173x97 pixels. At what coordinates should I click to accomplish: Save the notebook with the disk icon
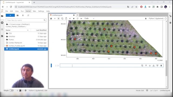coord(51,19)
